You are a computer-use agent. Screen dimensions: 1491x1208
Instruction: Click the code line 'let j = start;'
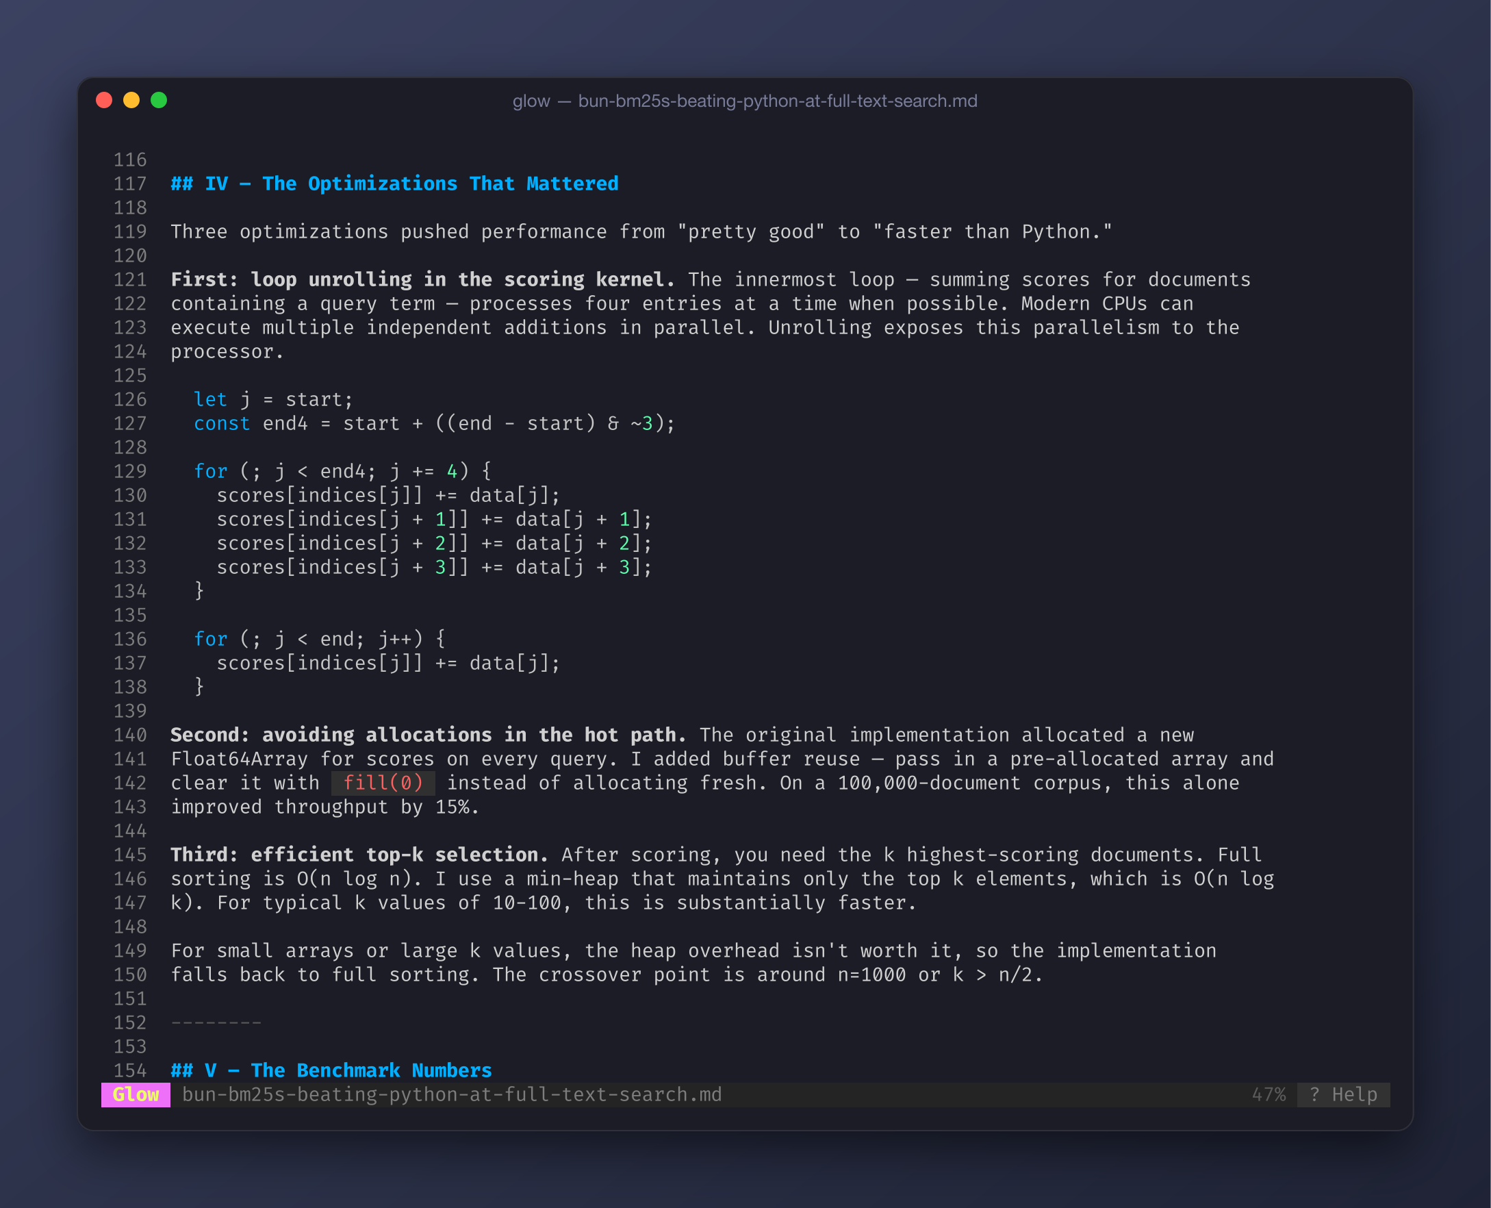[273, 399]
